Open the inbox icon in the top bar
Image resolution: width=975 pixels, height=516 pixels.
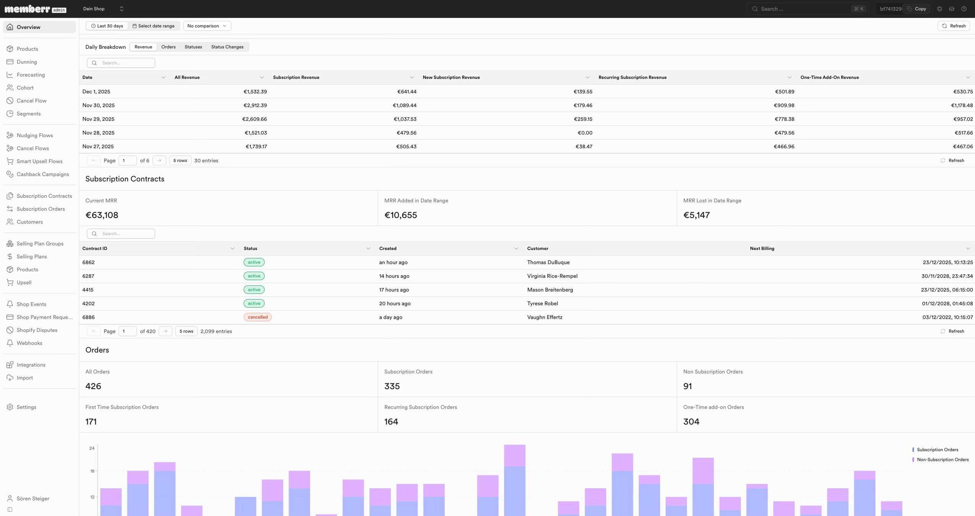tap(952, 9)
